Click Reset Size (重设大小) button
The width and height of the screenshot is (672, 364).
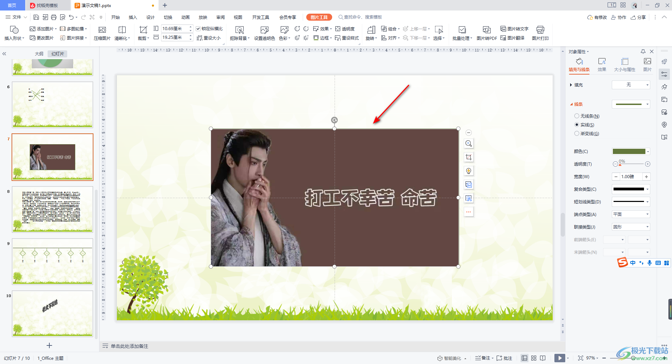(209, 38)
